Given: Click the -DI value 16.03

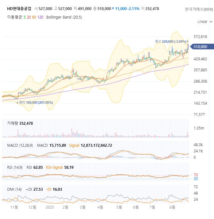Looking at the screenshot, I should point(57,189).
